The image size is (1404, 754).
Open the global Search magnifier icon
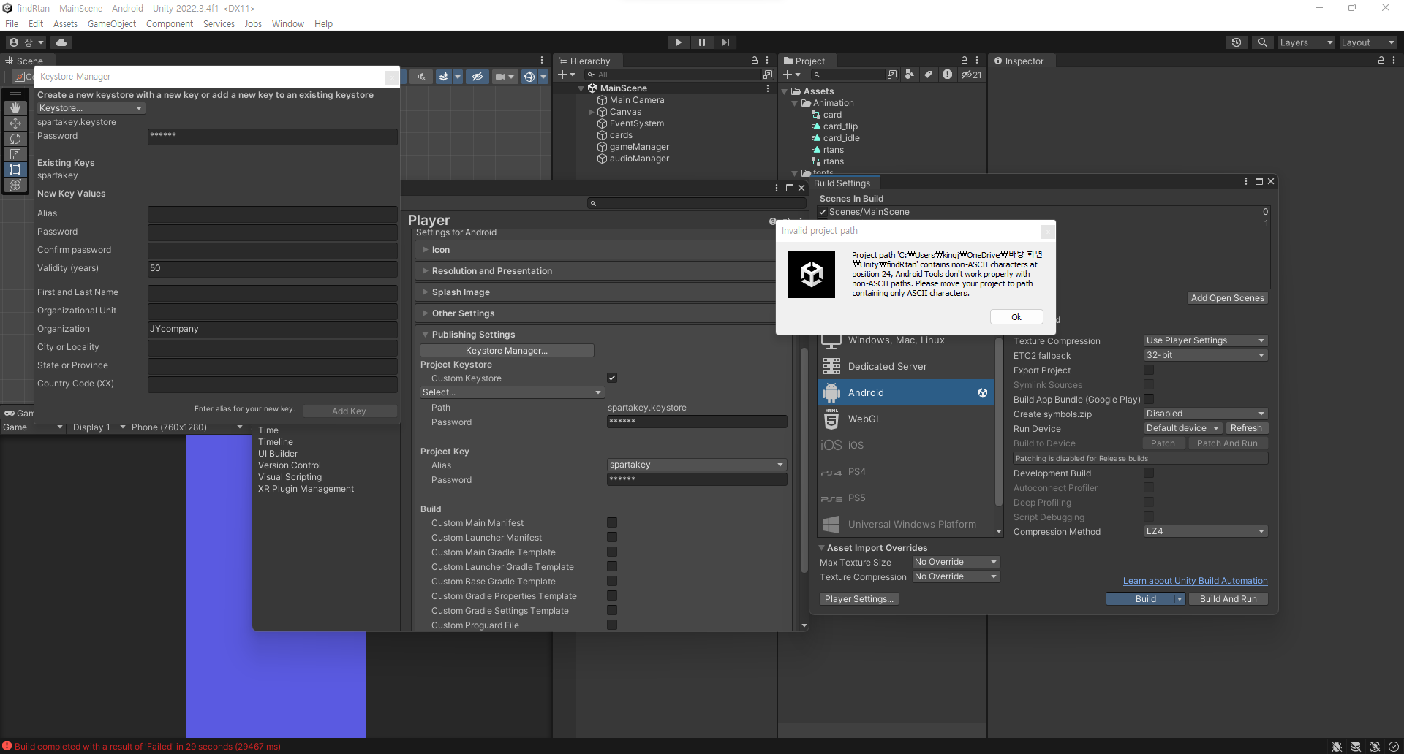1262,42
